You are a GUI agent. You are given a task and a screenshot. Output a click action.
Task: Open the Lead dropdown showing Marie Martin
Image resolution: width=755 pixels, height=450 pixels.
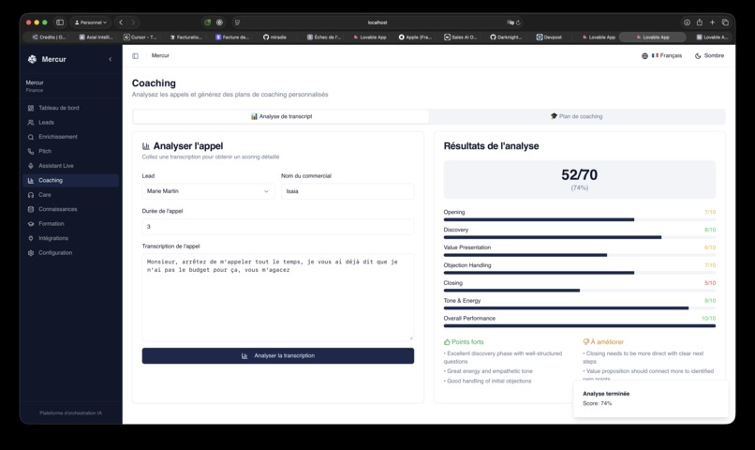(208, 191)
